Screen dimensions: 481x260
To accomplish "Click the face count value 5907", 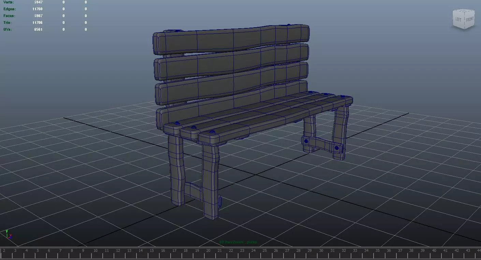I will (x=38, y=16).
